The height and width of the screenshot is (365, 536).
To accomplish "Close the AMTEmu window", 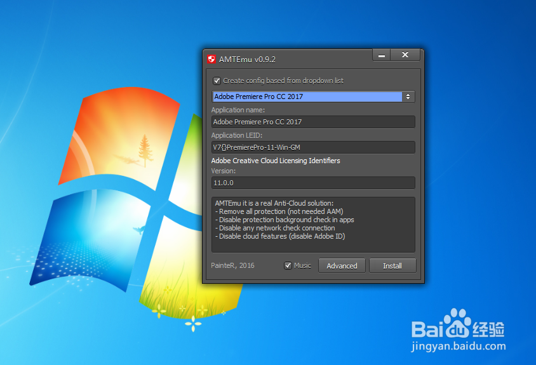I will coord(405,55).
